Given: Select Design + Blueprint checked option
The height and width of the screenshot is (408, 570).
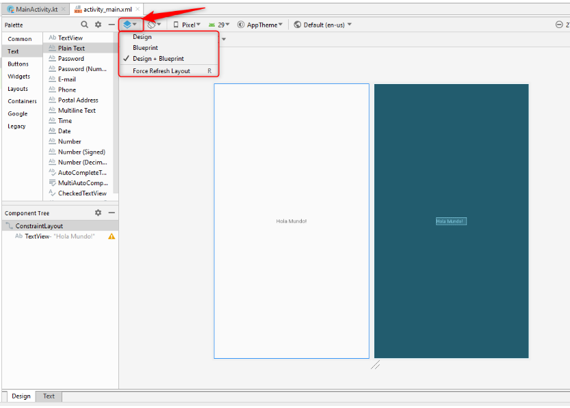Looking at the screenshot, I should pyautogui.click(x=158, y=59).
